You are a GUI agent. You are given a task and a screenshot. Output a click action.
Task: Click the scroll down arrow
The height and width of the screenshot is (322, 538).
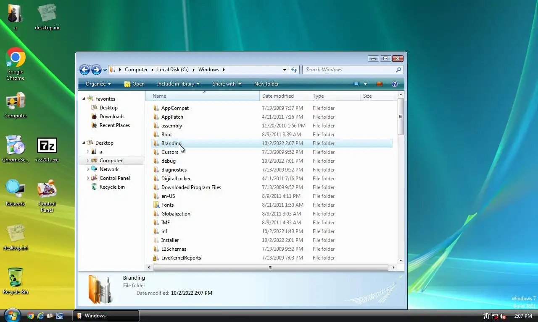coord(401,261)
